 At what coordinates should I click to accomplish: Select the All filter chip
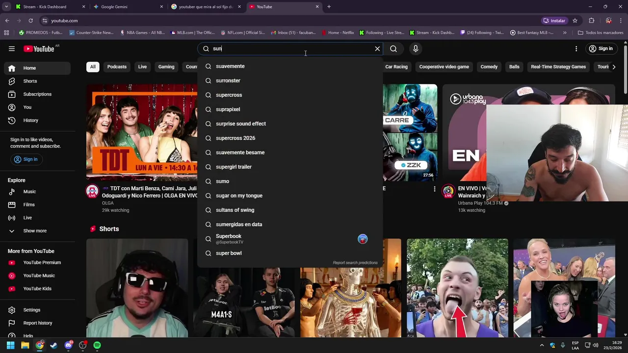point(93,67)
